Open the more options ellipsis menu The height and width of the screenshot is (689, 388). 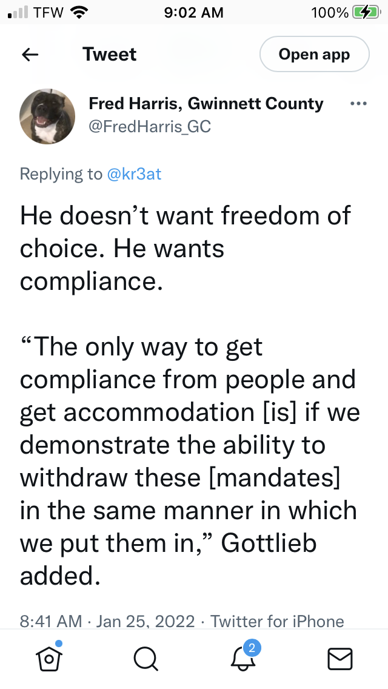[359, 104]
